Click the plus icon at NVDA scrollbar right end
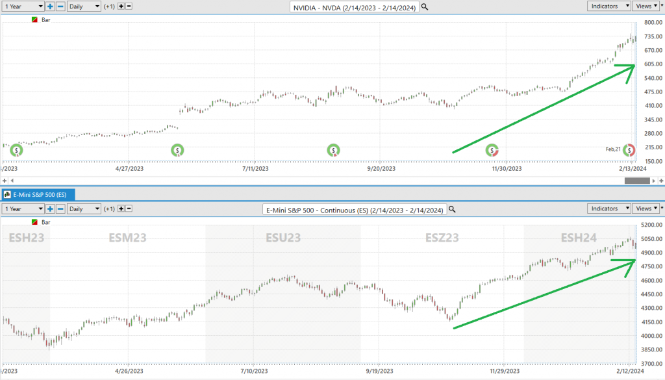 pyautogui.click(x=661, y=181)
